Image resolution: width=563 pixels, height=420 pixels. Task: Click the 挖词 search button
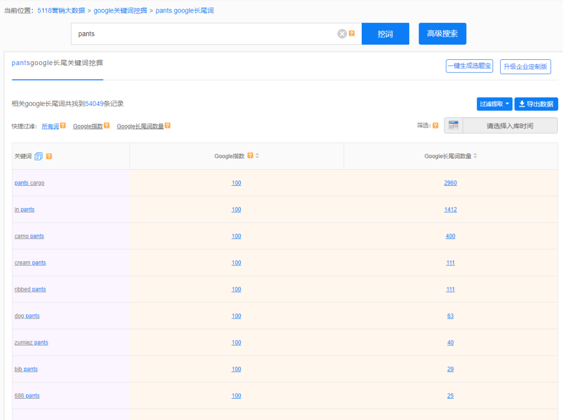385,34
